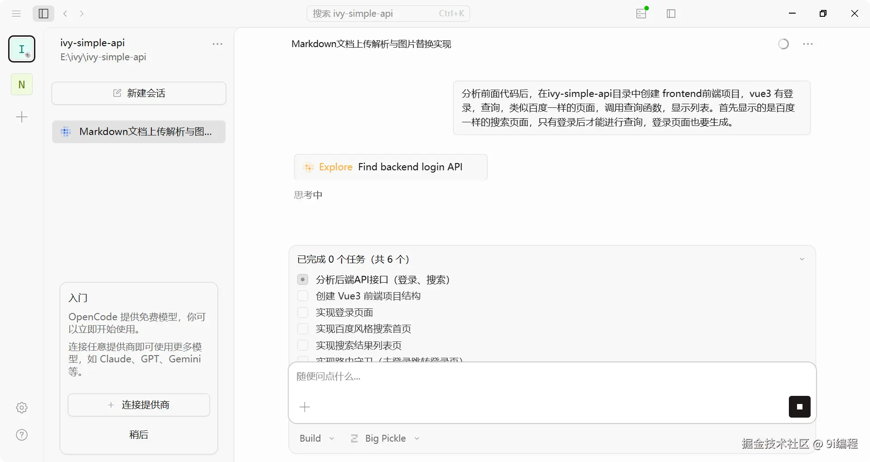Check the "实现搜索结果列表页" task box
Screen dimensions: 870x462
[x=303, y=345]
